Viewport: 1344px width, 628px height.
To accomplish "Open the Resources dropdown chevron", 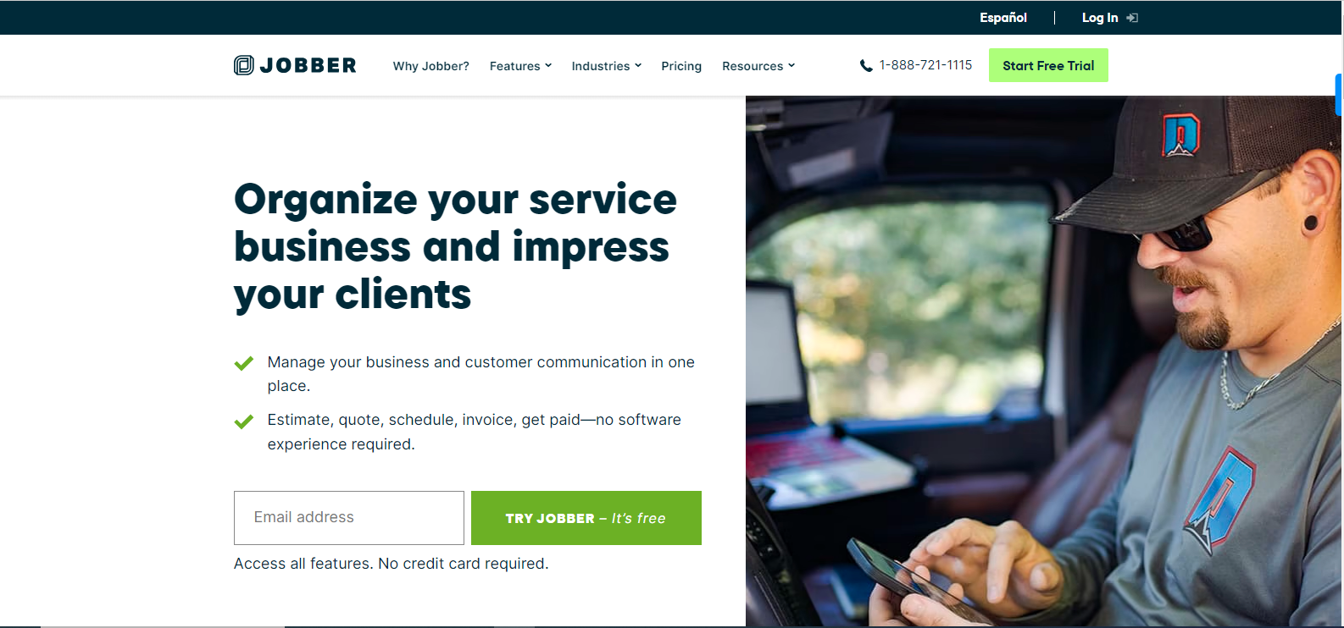I will [x=791, y=65].
